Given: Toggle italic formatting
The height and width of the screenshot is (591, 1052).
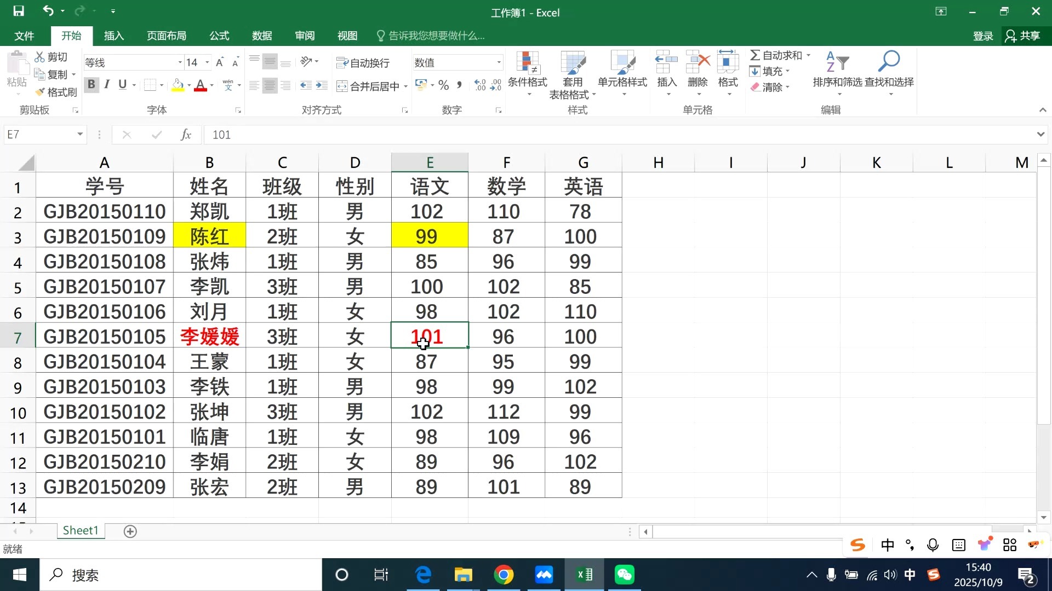Looking at the screenshot, I should 106,85.
